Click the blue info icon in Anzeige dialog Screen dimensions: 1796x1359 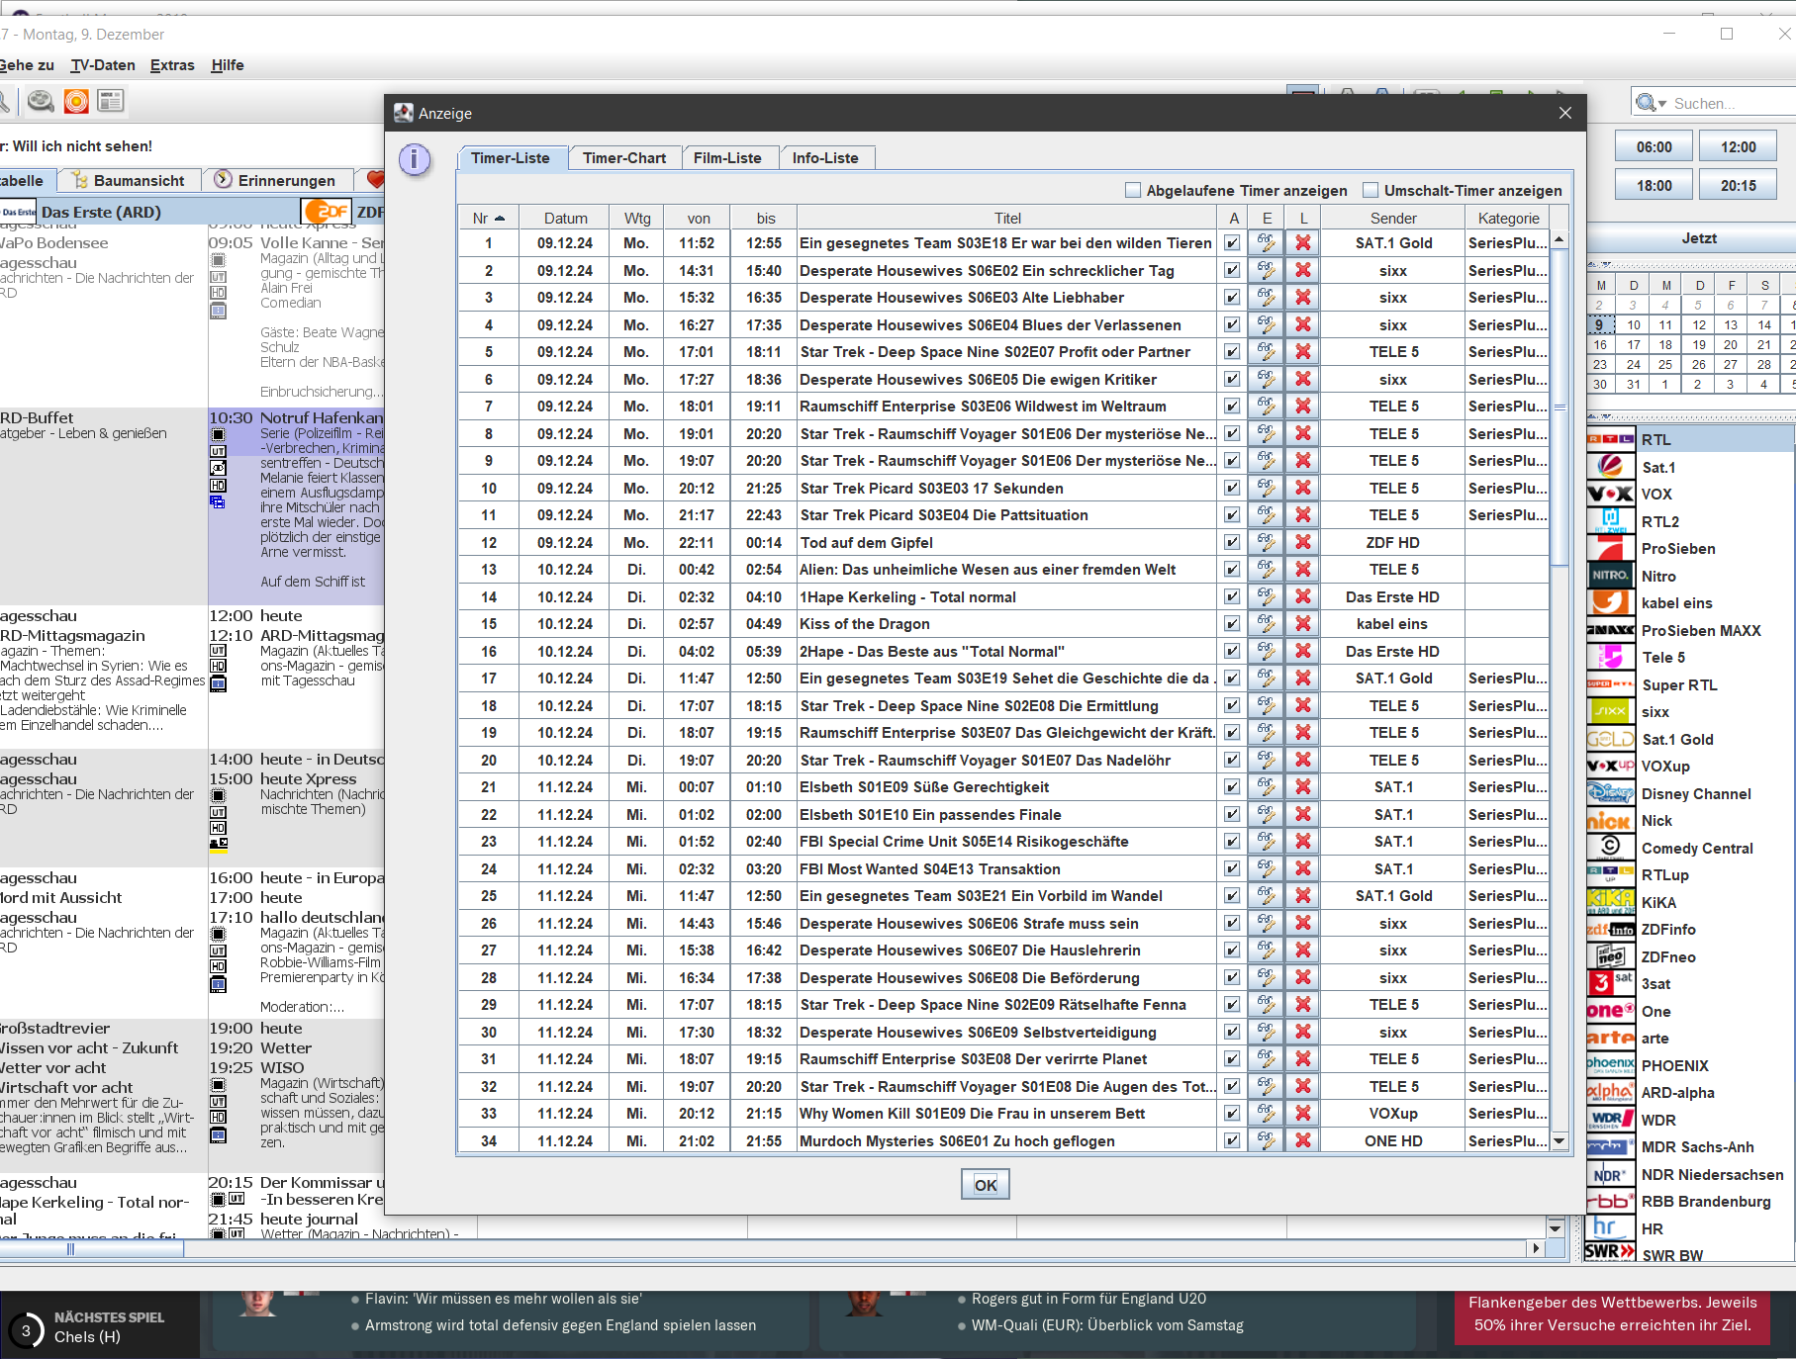pos(415,159)
